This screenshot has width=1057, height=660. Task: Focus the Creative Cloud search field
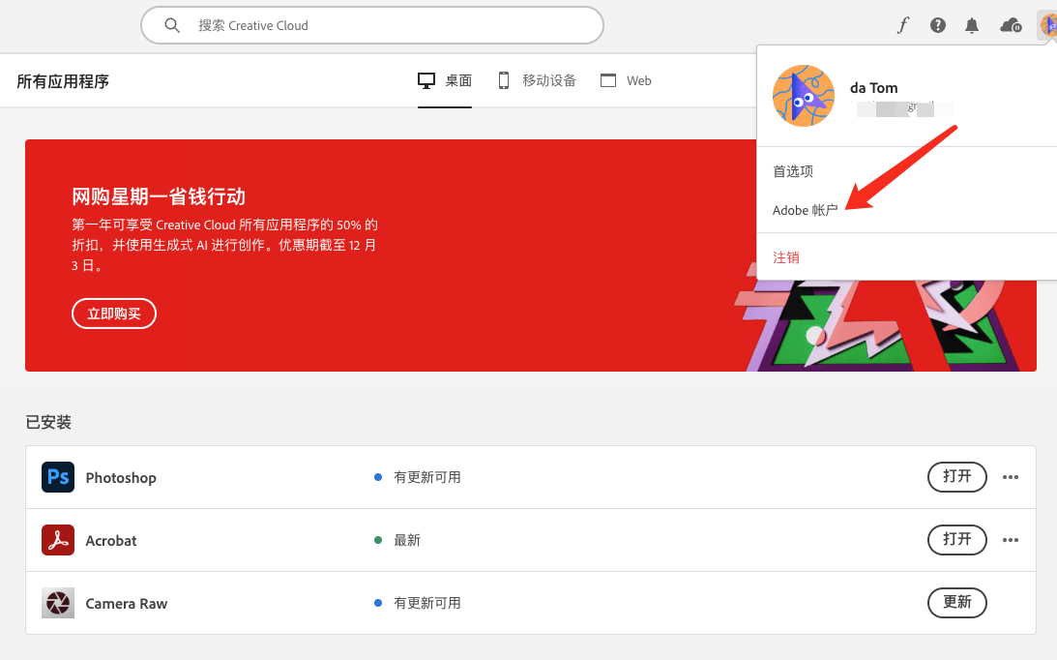point(372,25)
